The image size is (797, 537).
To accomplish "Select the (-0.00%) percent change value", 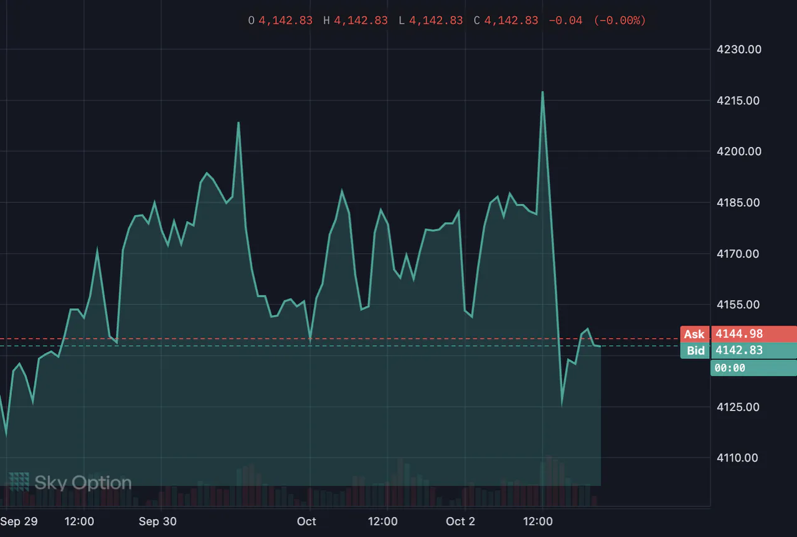I will 620,21.
